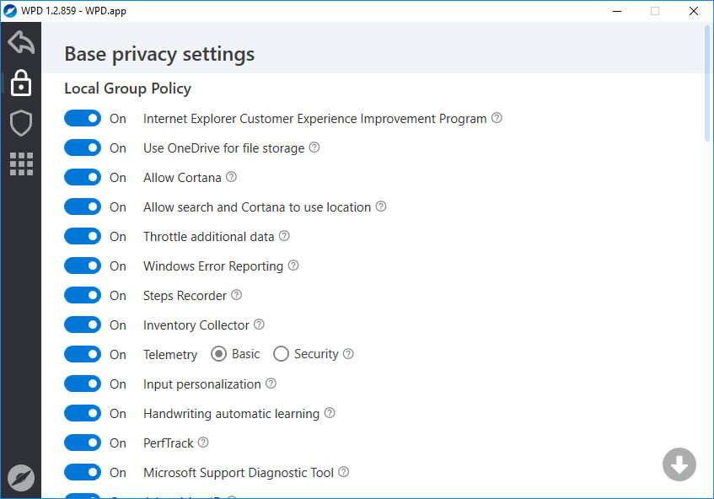Screen dimensions: 714x499
Task: Switch off Windows Error Reporting
Action: click(x=83, y=266)
